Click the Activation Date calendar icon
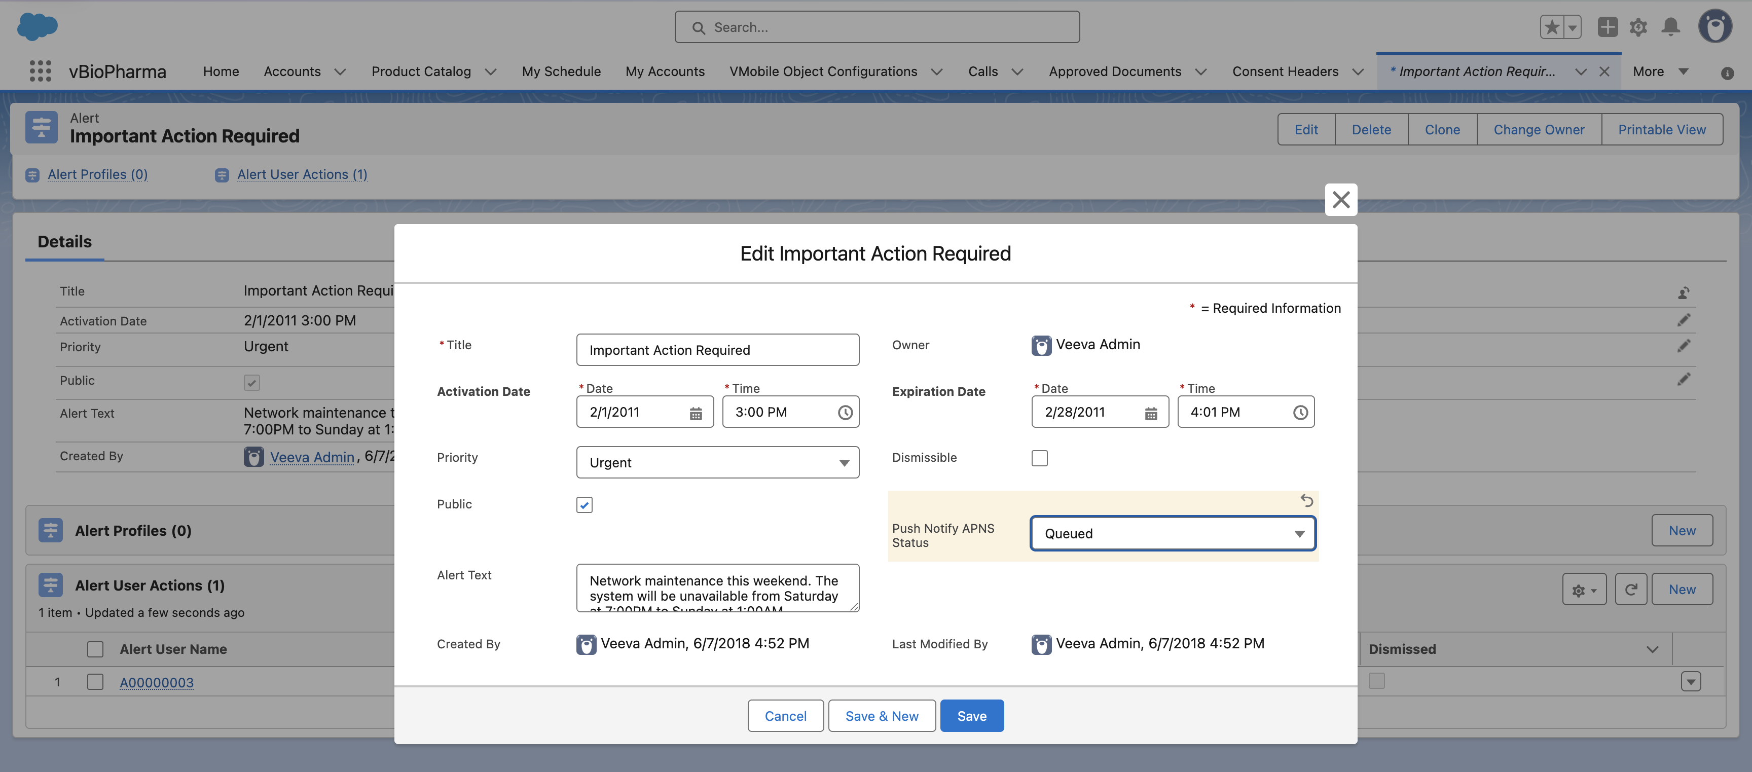1752x772 pixels. [695, 413]
